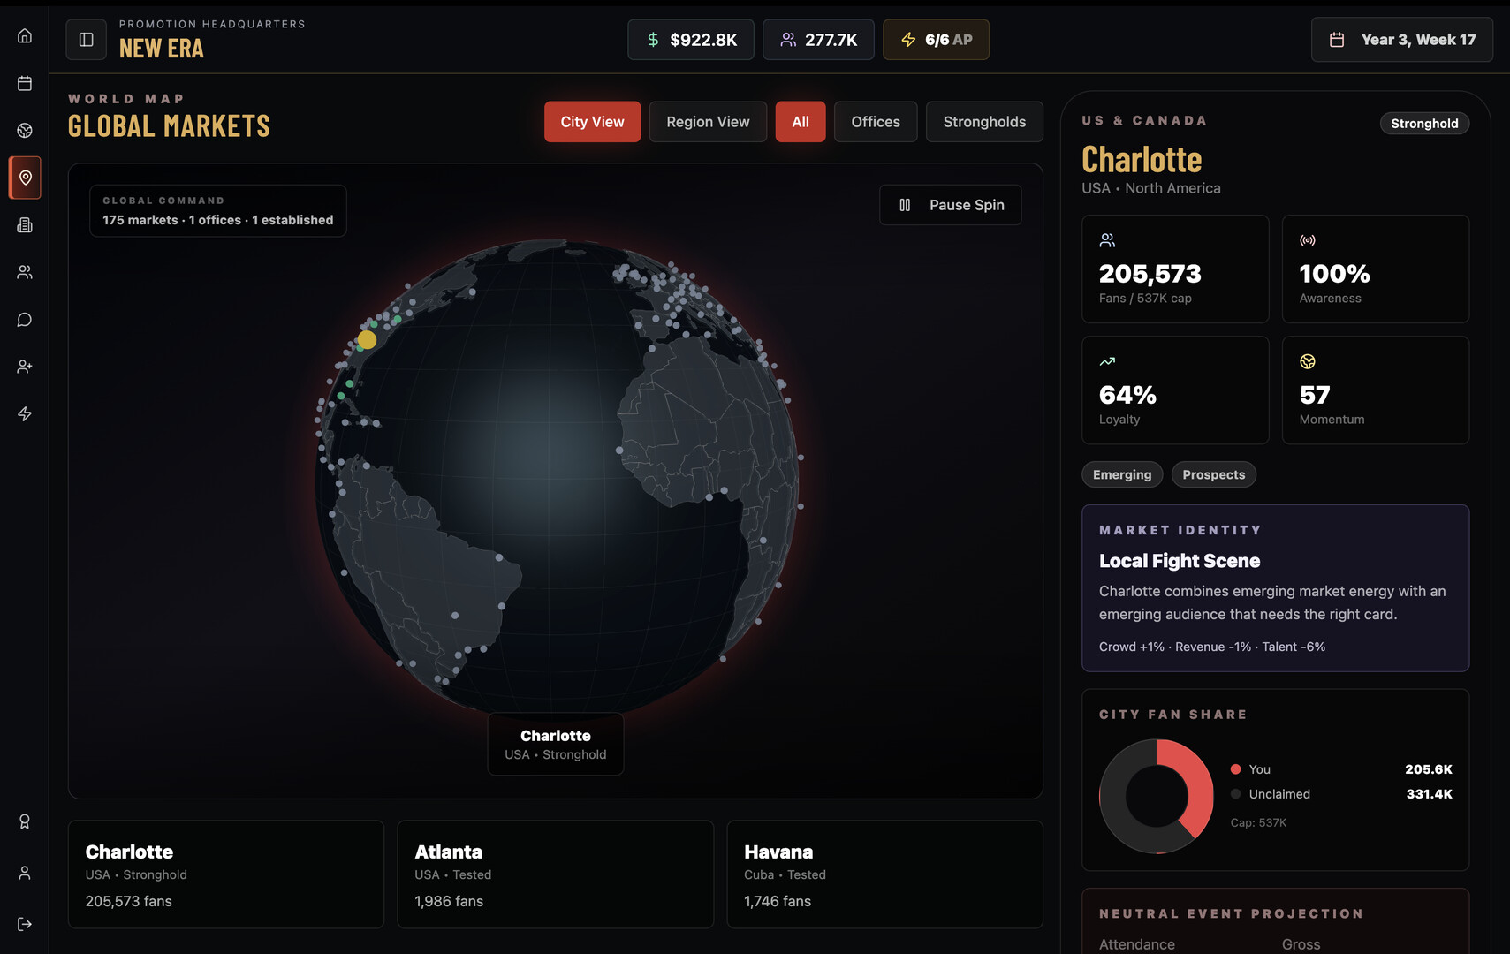Screen dimensions: 1510x954
Task: Click the 57 Momentum stat tile
Action: coord(1376,390)
